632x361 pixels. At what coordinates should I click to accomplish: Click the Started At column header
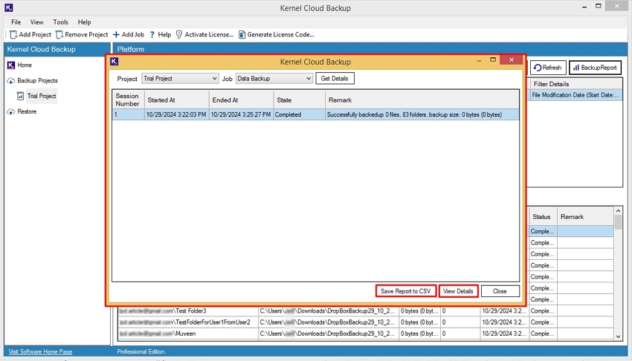176,100
